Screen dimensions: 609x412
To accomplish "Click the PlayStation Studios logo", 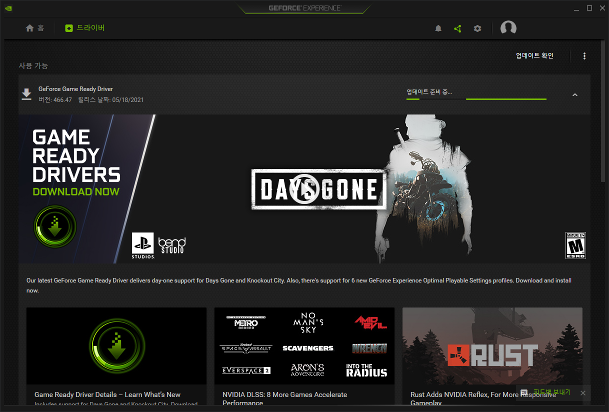I will click(x=143, y=245).
